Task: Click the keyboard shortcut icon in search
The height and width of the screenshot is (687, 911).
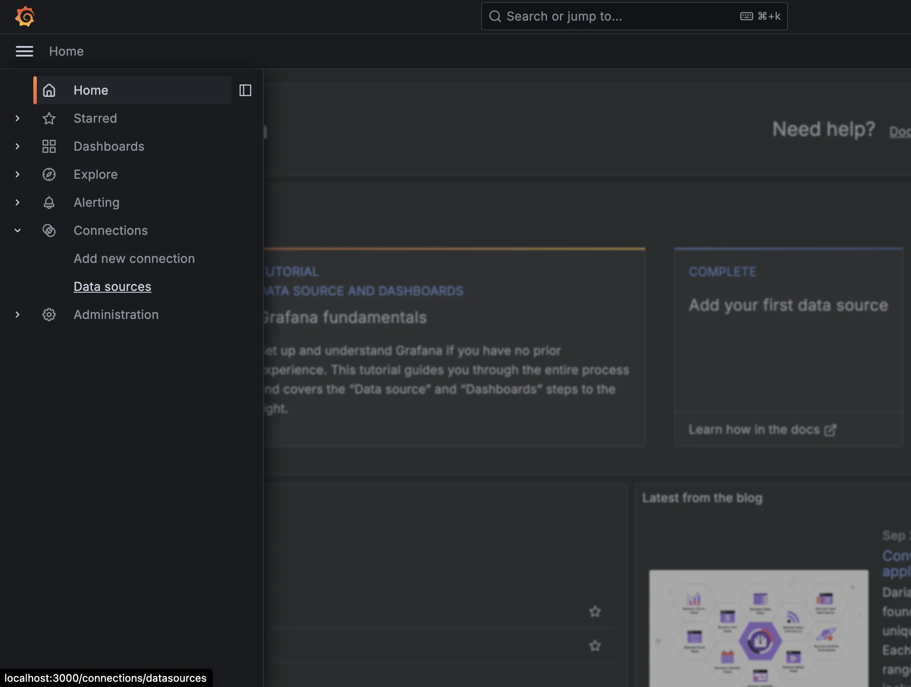Action: [747, 16]
